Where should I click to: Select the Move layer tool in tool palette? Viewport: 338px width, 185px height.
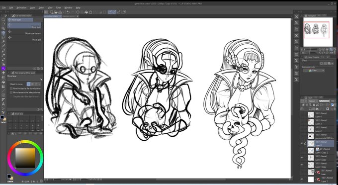point(3,33)
